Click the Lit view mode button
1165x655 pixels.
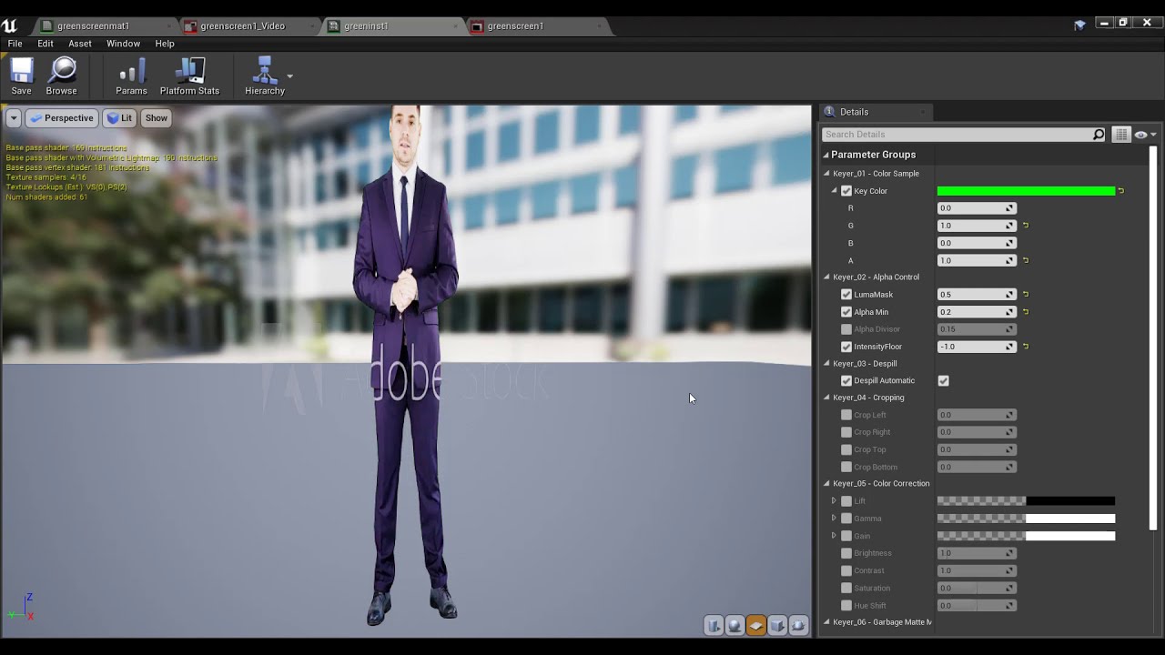119,118
